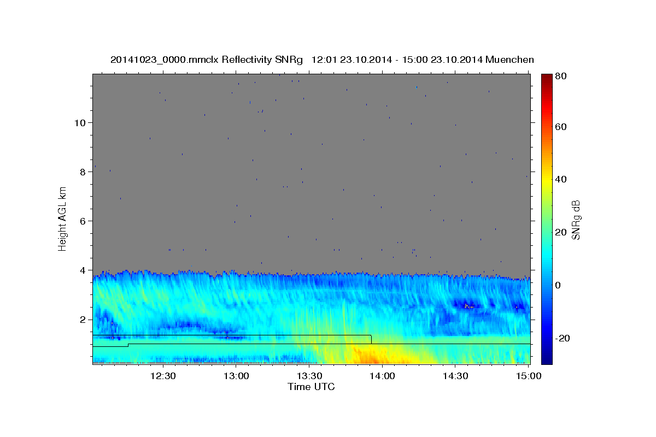Screen dimensions: 656x437
Task: Click the orange high-reflectivity core near 14:00
Action: point(371,358)
